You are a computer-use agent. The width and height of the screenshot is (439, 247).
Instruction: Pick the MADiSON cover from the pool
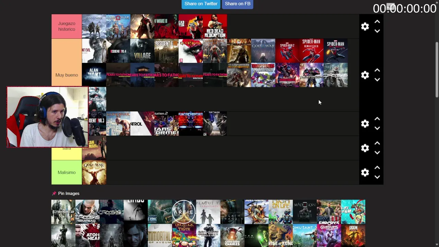click(x=305, y=212)
